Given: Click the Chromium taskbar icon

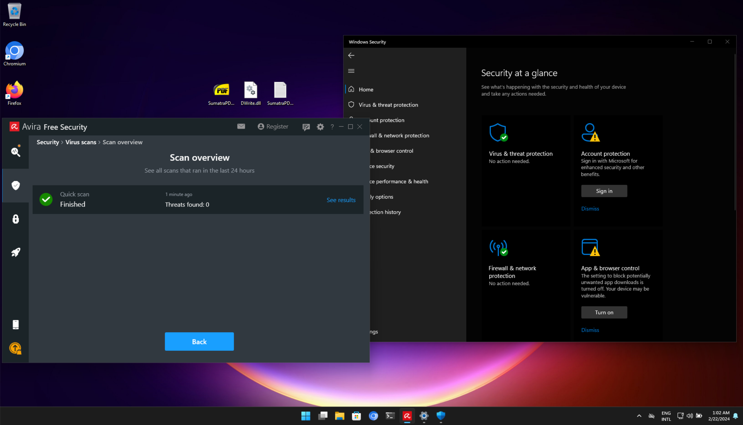Looking at the screenshot, I should (x=373, y=416).
